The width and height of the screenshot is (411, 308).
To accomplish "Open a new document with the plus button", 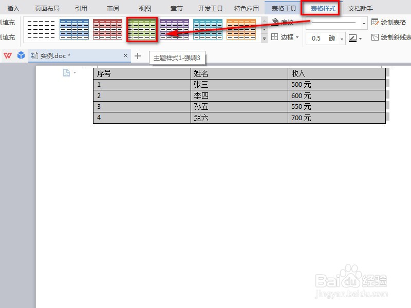I will (x=138, y=55).
